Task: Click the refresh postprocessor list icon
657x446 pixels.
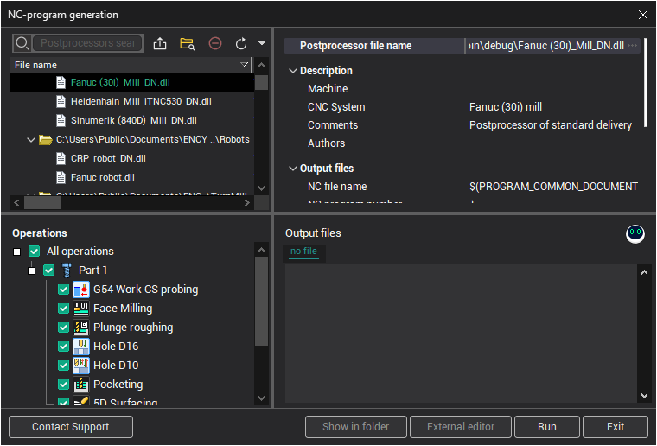Action: [x=241, y=43]
